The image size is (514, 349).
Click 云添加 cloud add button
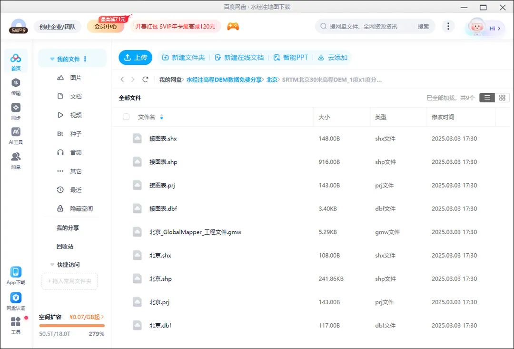[333, 58]
